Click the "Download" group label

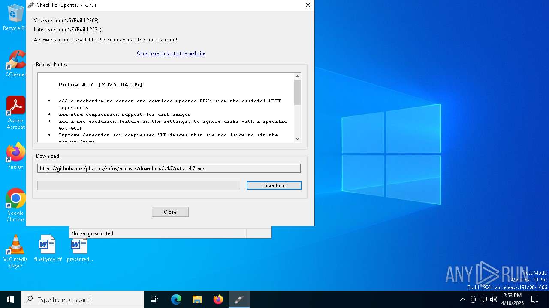click(48, 156)
